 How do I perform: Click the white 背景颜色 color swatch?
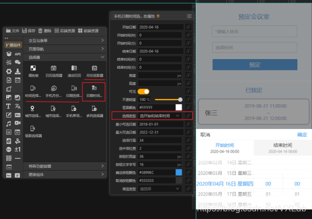pos(179,108)
